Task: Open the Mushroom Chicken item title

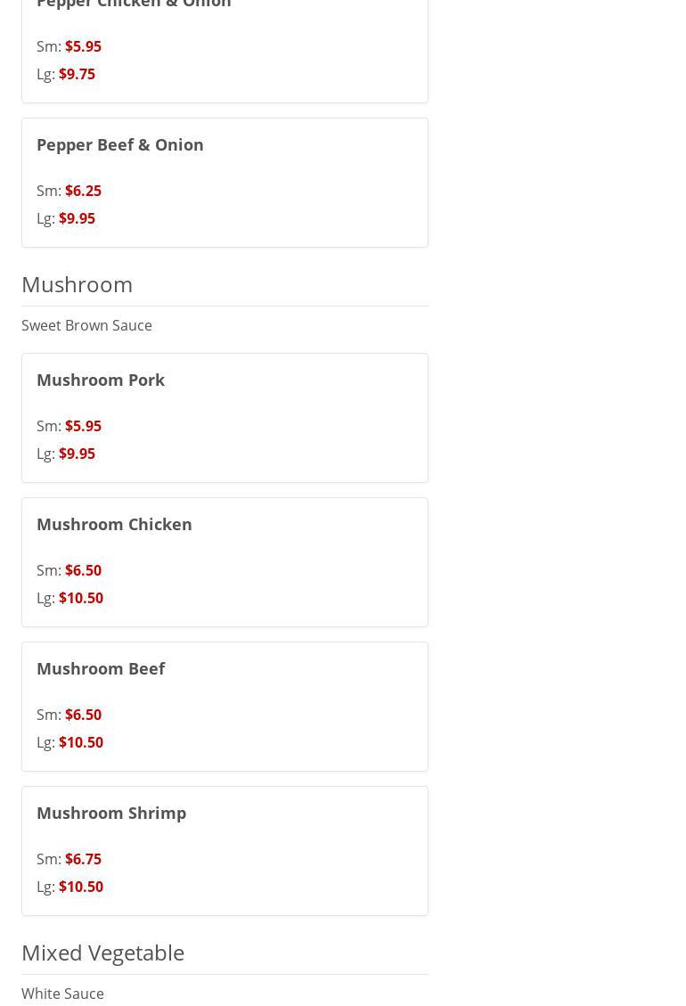Action: click(114, 524)
